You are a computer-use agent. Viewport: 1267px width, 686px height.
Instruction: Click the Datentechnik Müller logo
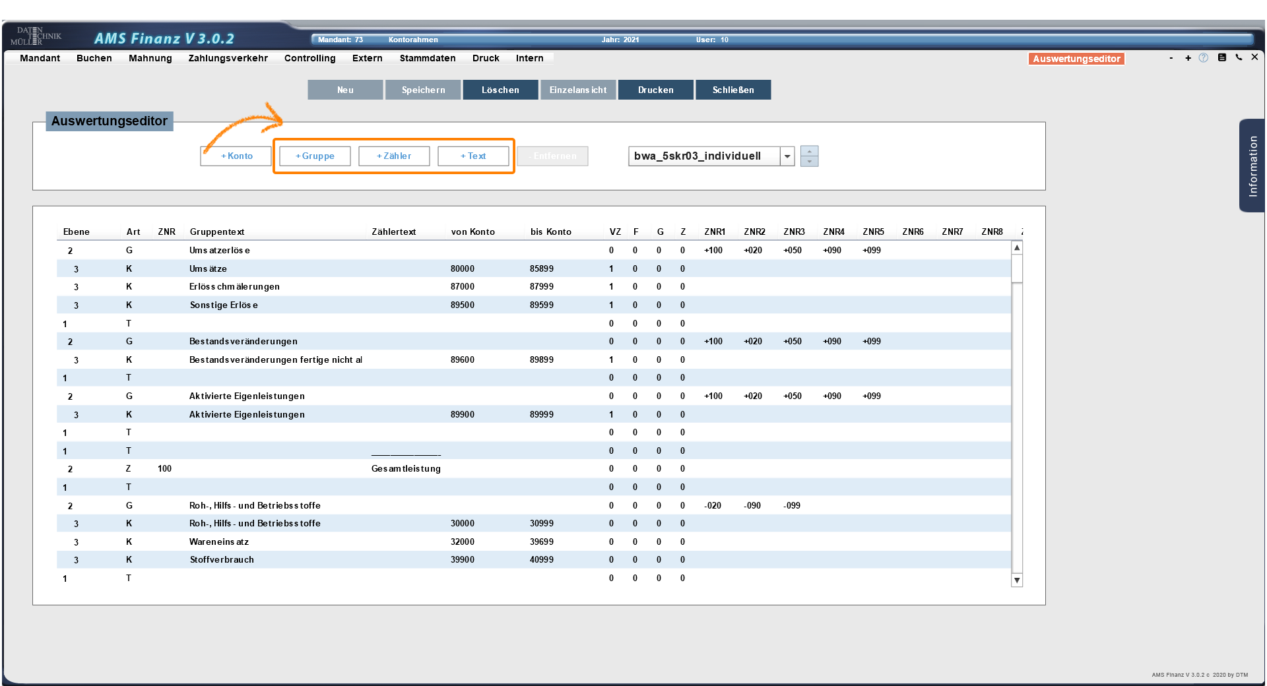36,36
